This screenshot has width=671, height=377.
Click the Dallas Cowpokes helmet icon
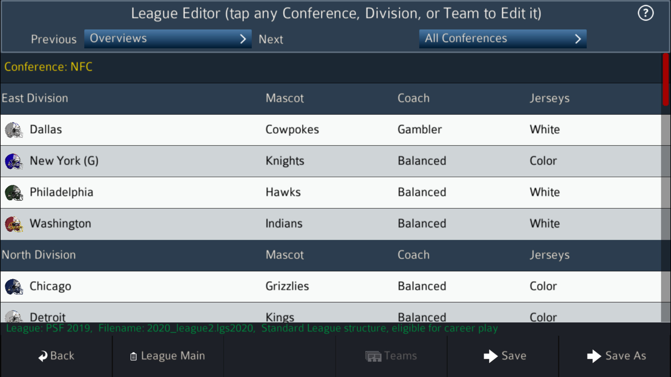tap(14, 130)
